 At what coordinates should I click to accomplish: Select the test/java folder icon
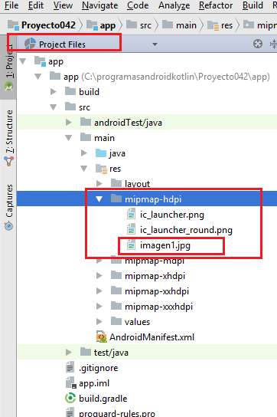tap(86, 352)
